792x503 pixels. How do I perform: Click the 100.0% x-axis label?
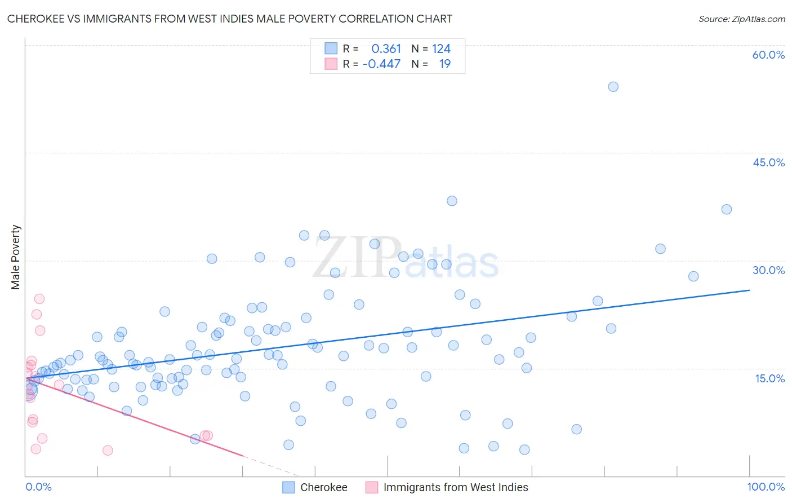pos(766,487)
